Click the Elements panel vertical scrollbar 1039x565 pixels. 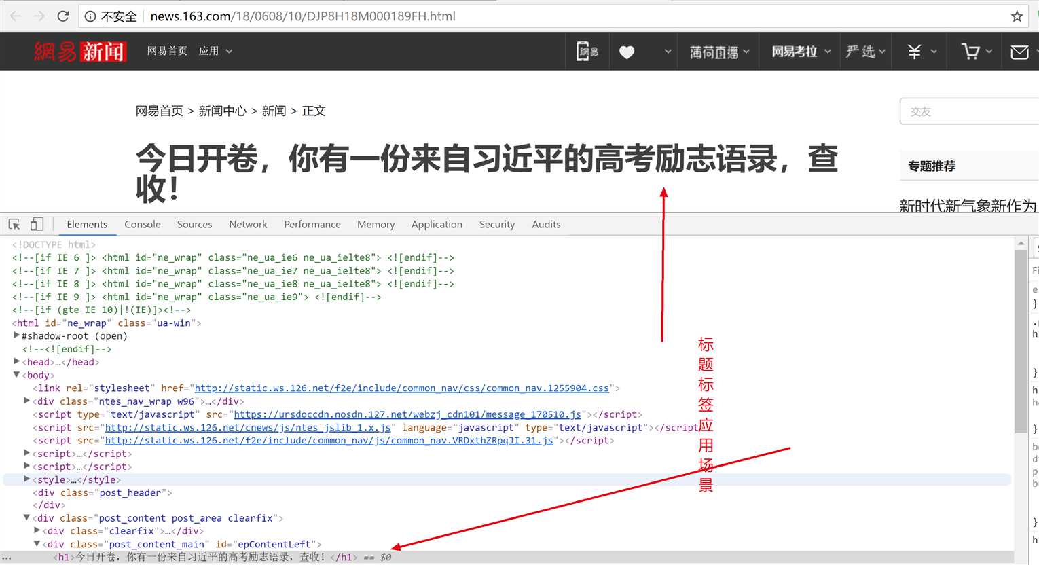point(1021,340)
